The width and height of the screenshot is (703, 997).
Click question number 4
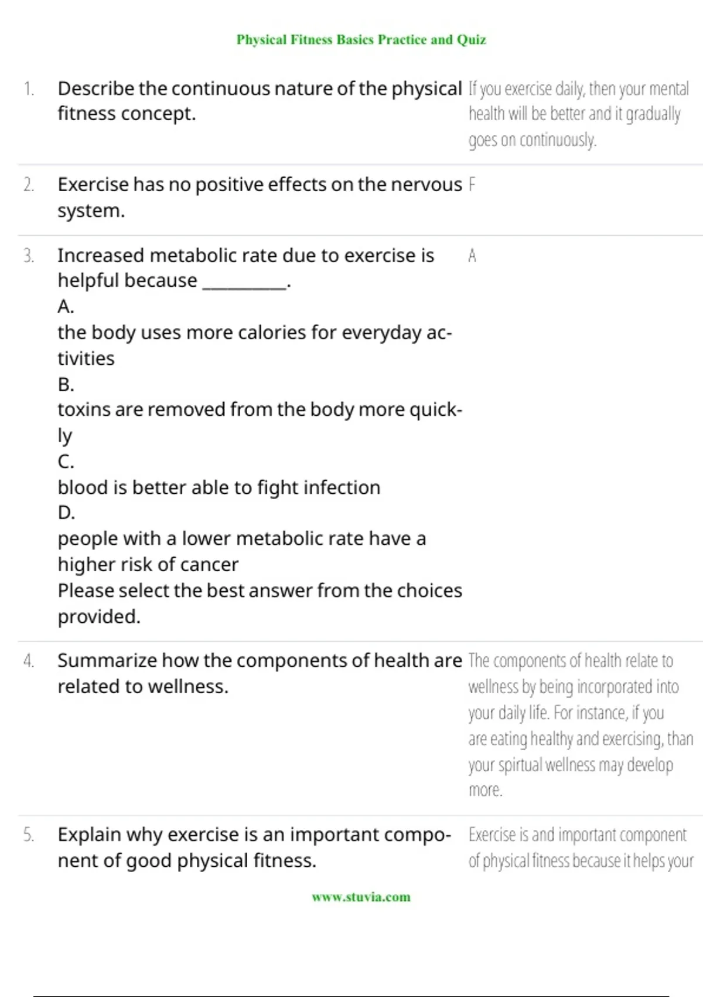[x=29, y=661]
